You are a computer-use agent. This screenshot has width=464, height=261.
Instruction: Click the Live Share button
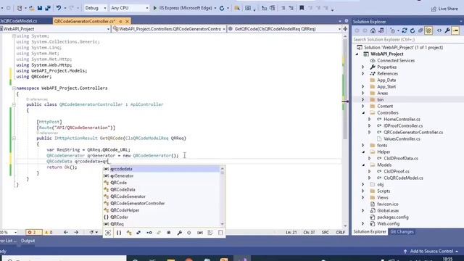coord(444,9)
